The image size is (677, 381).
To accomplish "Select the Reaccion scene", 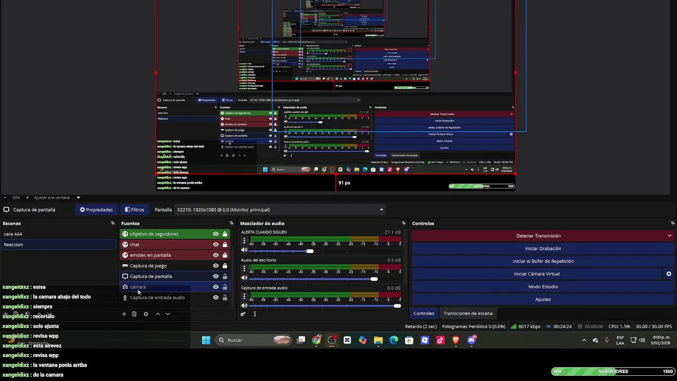I will pyautogui.click(x=58, y=244).
